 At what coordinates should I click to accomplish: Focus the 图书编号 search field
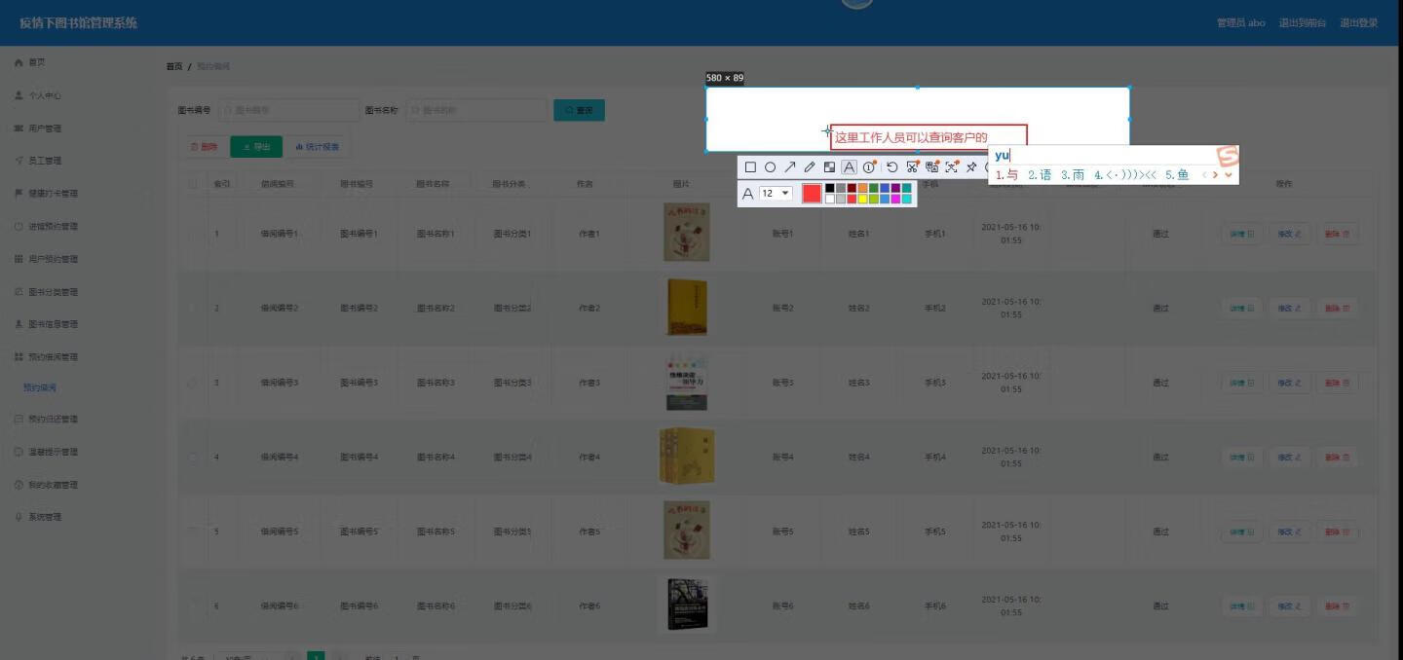point(289,110)
